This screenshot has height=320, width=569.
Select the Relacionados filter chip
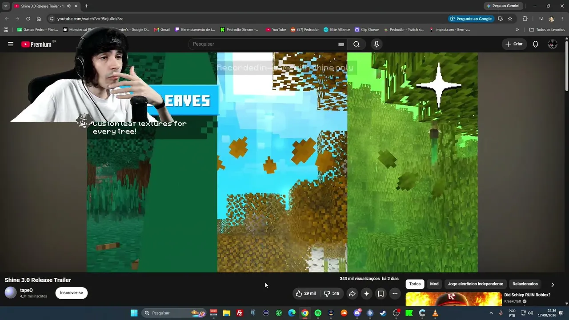[525, 284]
